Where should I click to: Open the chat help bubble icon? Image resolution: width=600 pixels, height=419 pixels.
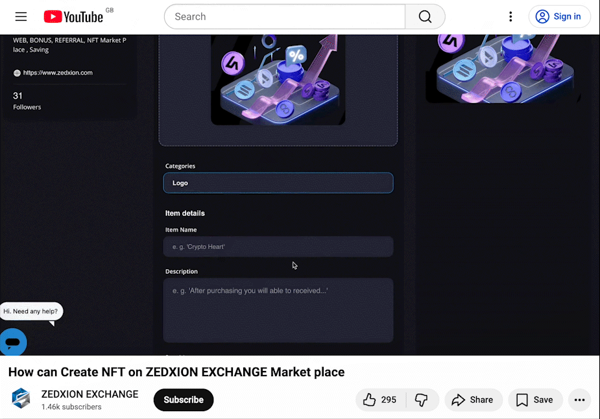click(x=13, y=341)
